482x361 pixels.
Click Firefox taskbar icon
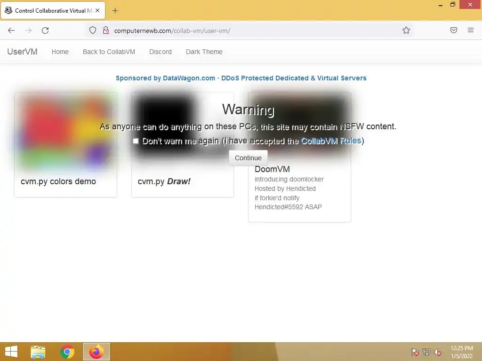tap(96, 352)
